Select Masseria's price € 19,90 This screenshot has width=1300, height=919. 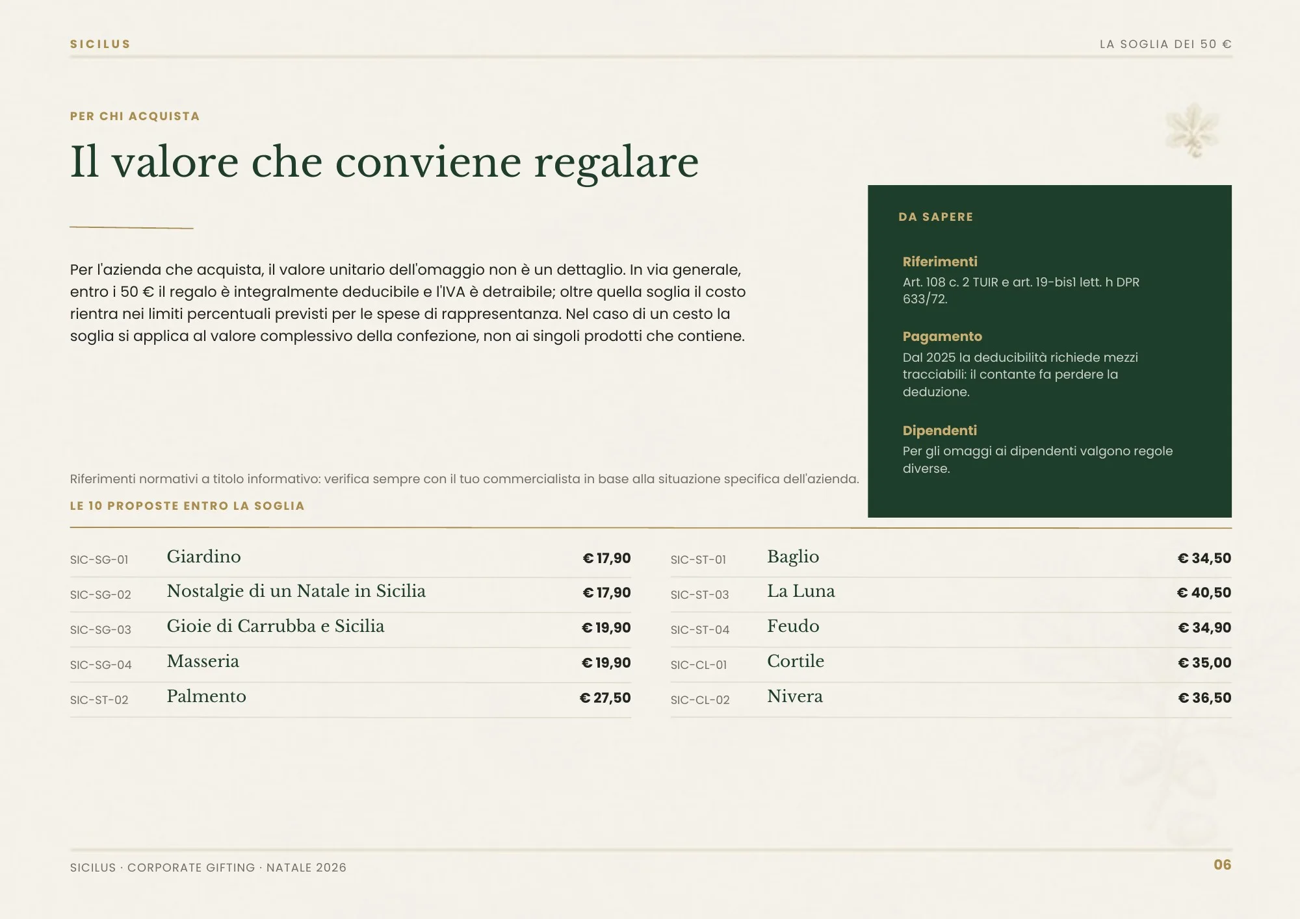[x=606, y=663]
